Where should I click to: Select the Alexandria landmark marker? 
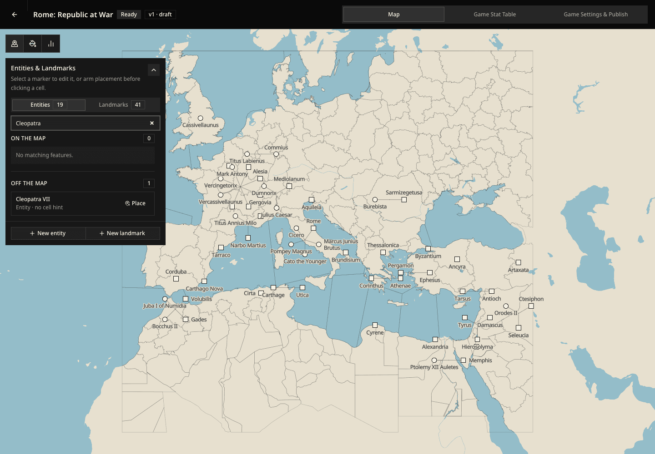tap(435, 340)
